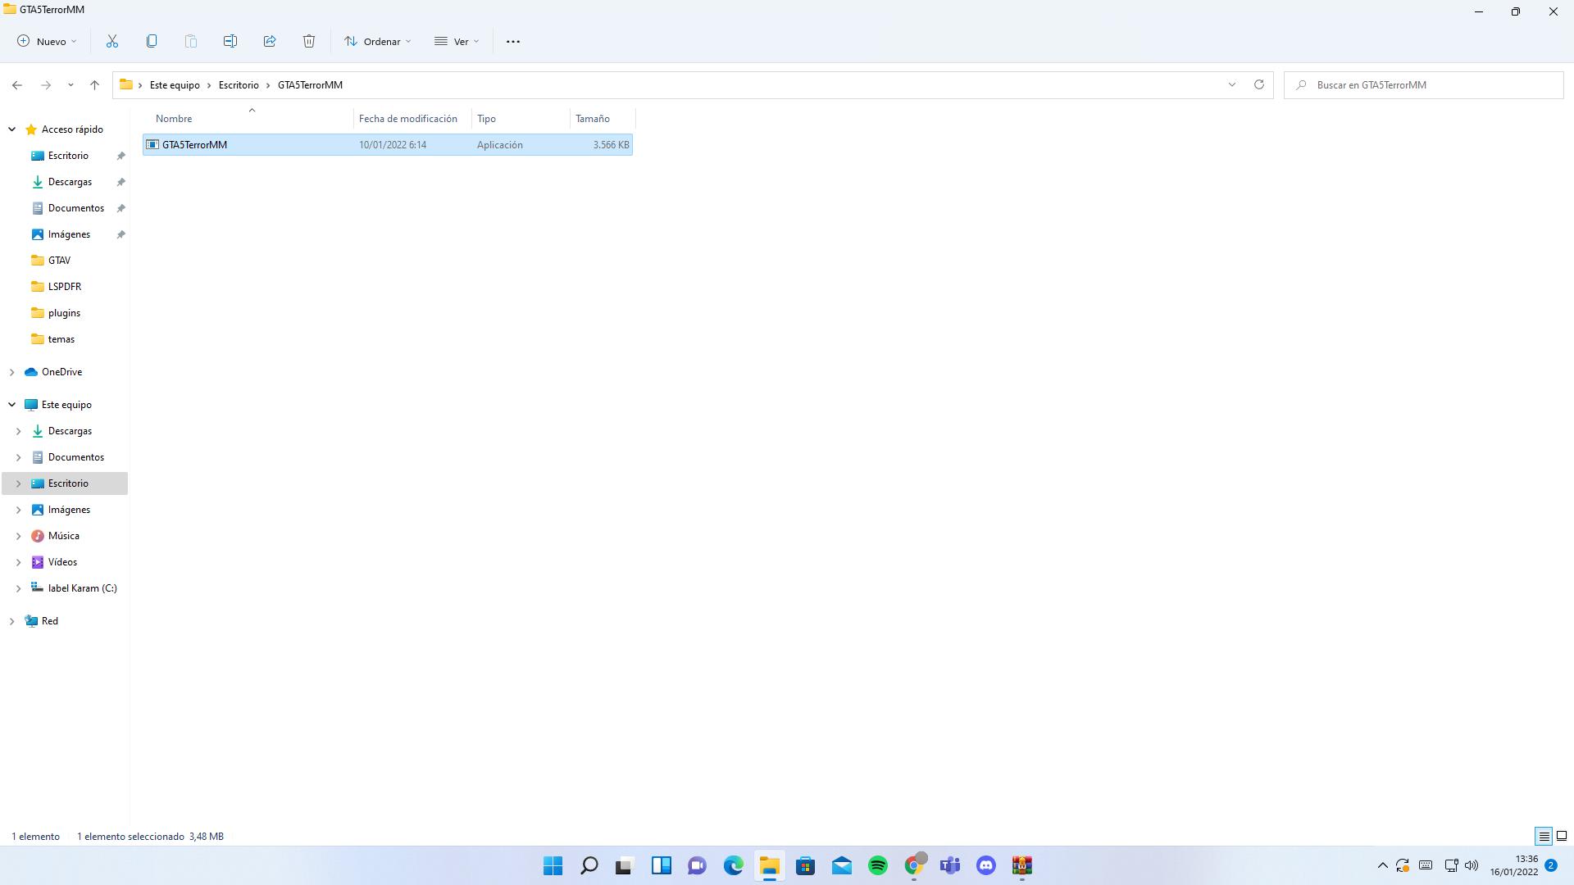
Task: Switch to details view layout toggle
Action: [x=1544, y=836]
